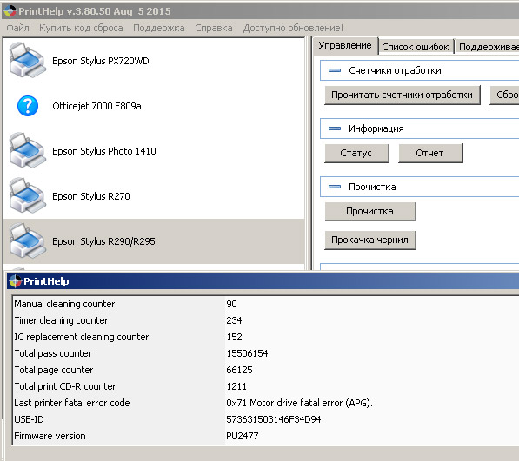
Task: Click the Last printer fatal error code label
Action: tap(72, 403)
